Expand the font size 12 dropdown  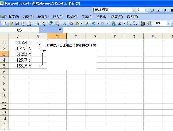point(146,10)
